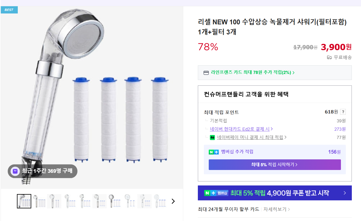Expand chevron after 네이버페이 머니 결제 시 최대 적립
Image resolution: width=361 pixels, height=221 pixels.
coord(286,137)
